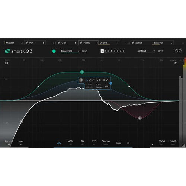The height and width of the screenshot is (186, 186).
Task: Click the instance icon beside Piano
Action: coord(81,43)
